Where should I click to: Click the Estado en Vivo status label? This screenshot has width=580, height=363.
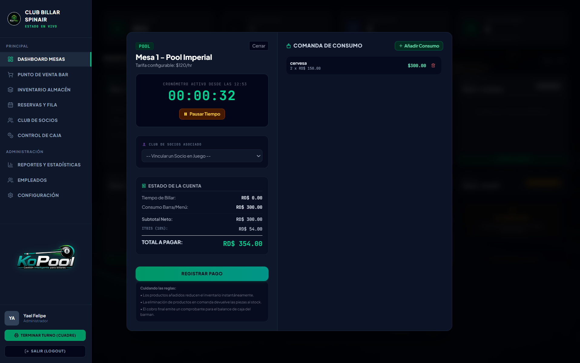point(41,27)
